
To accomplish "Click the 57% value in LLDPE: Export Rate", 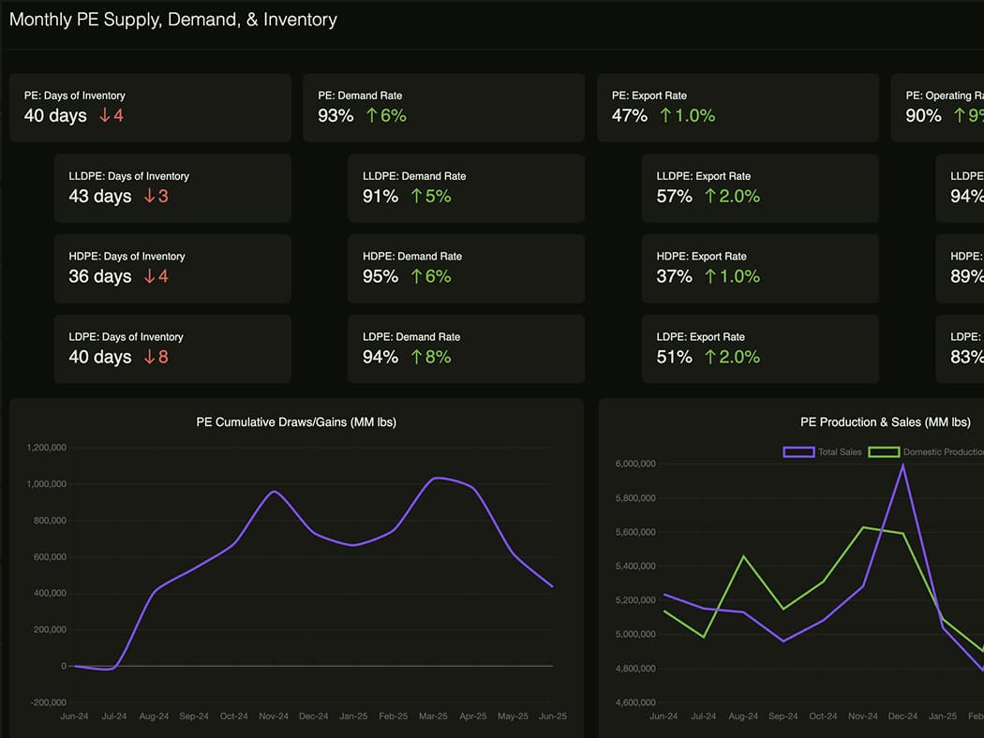I will [675, 197].
